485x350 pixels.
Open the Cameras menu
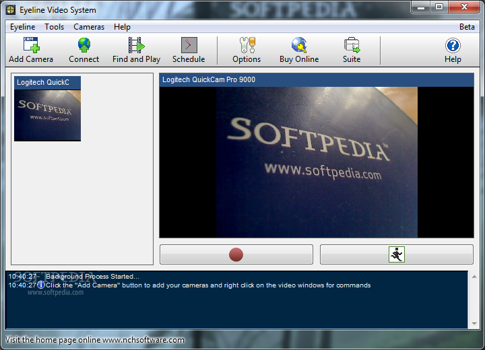pyautogui.click(x=89, y=27)
